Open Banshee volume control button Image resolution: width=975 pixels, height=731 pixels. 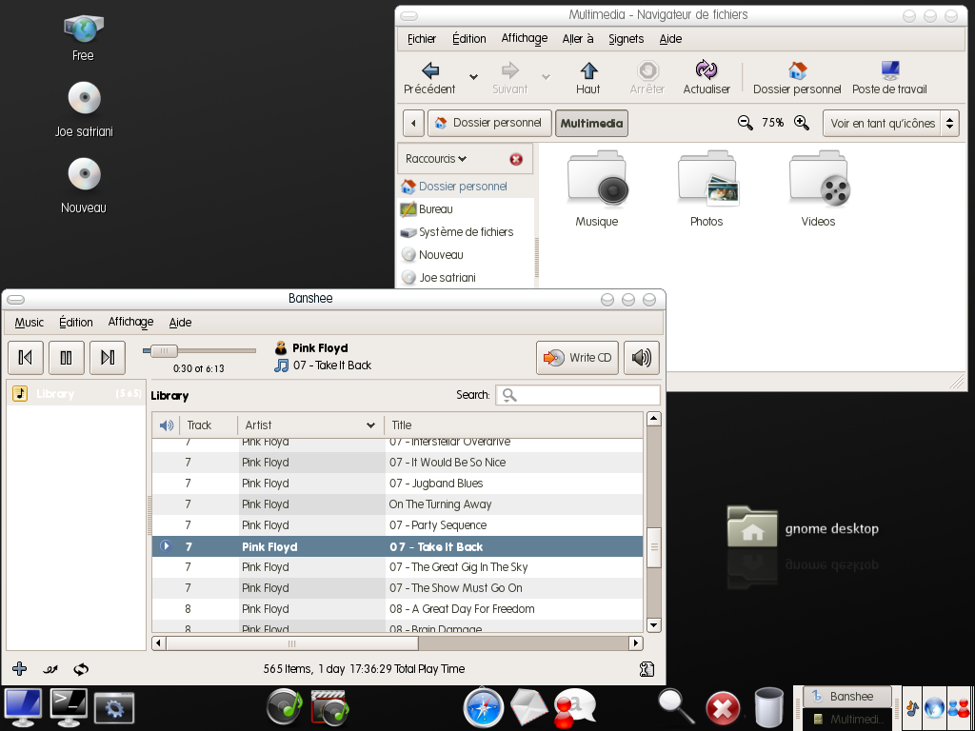point(641,358)
